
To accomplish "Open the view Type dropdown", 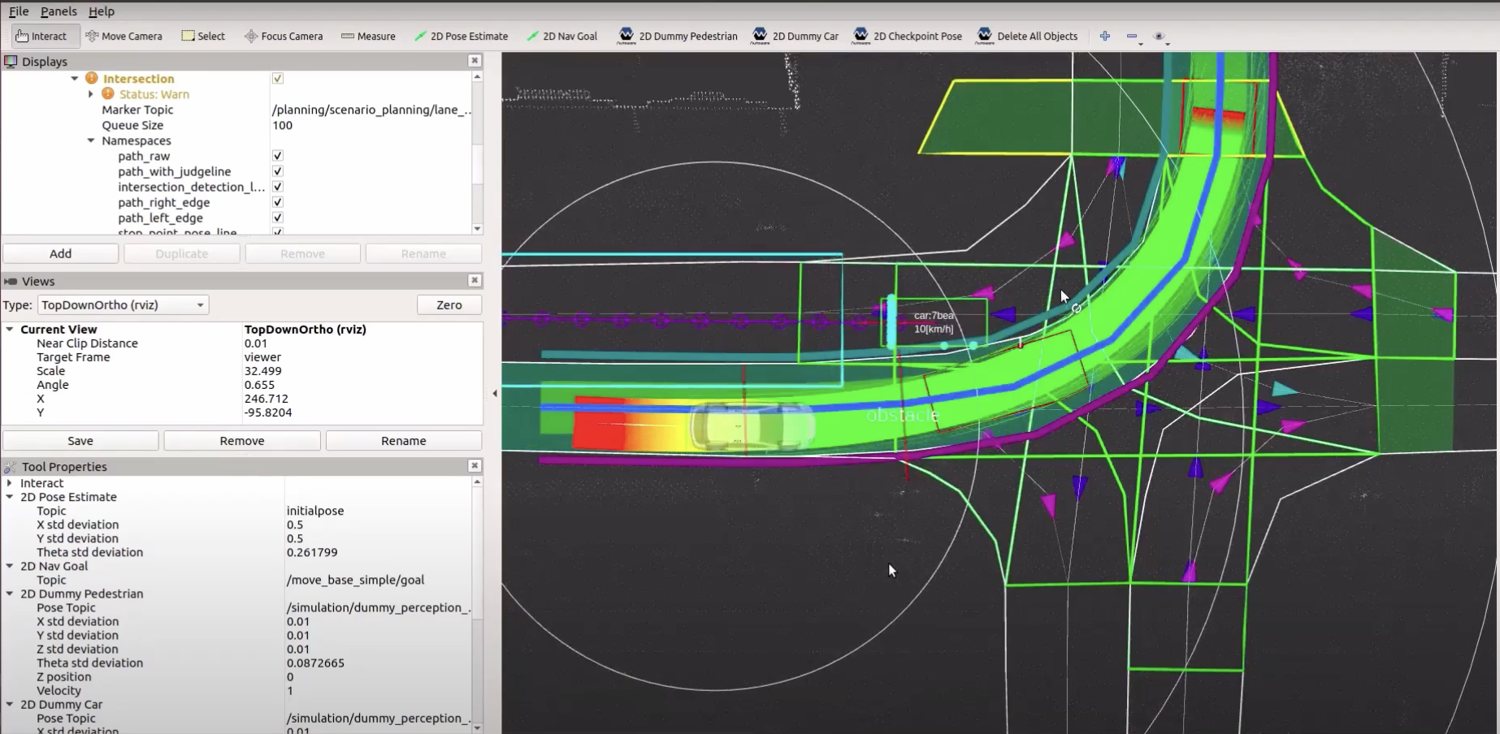I will 123,305.
